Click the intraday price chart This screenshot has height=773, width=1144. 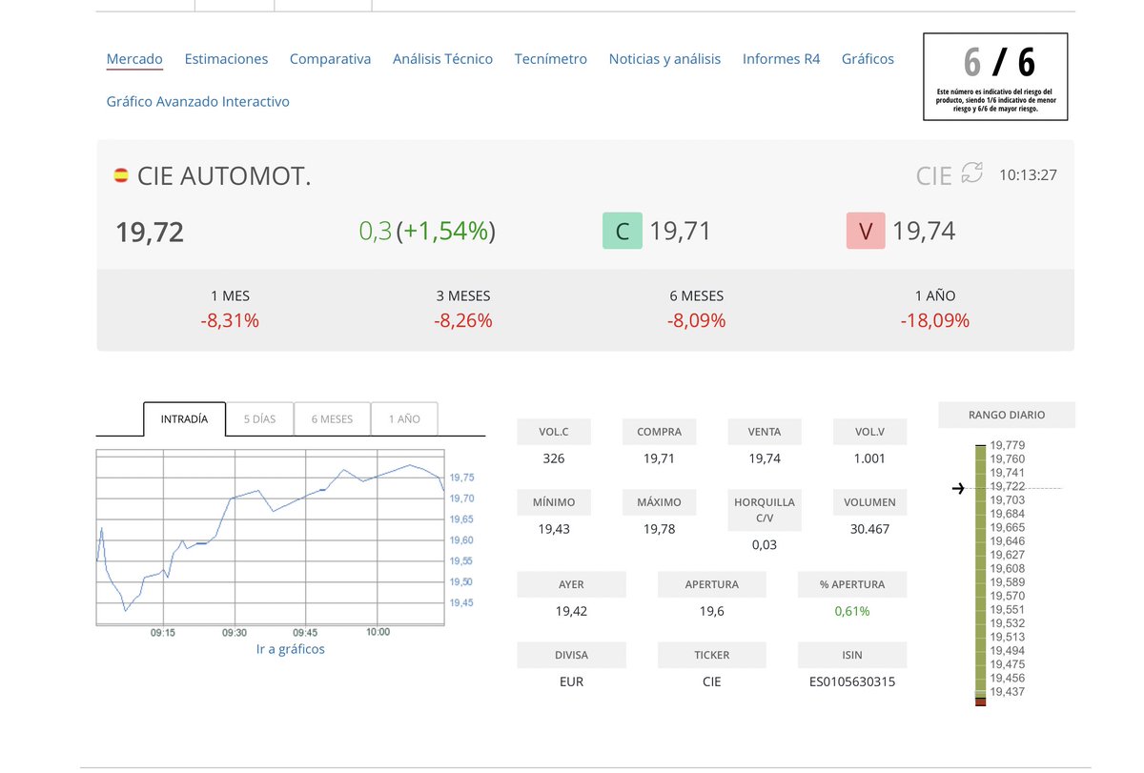271,537
